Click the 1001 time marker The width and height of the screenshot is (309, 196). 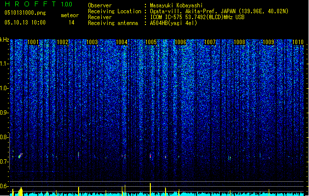(33, 42)
